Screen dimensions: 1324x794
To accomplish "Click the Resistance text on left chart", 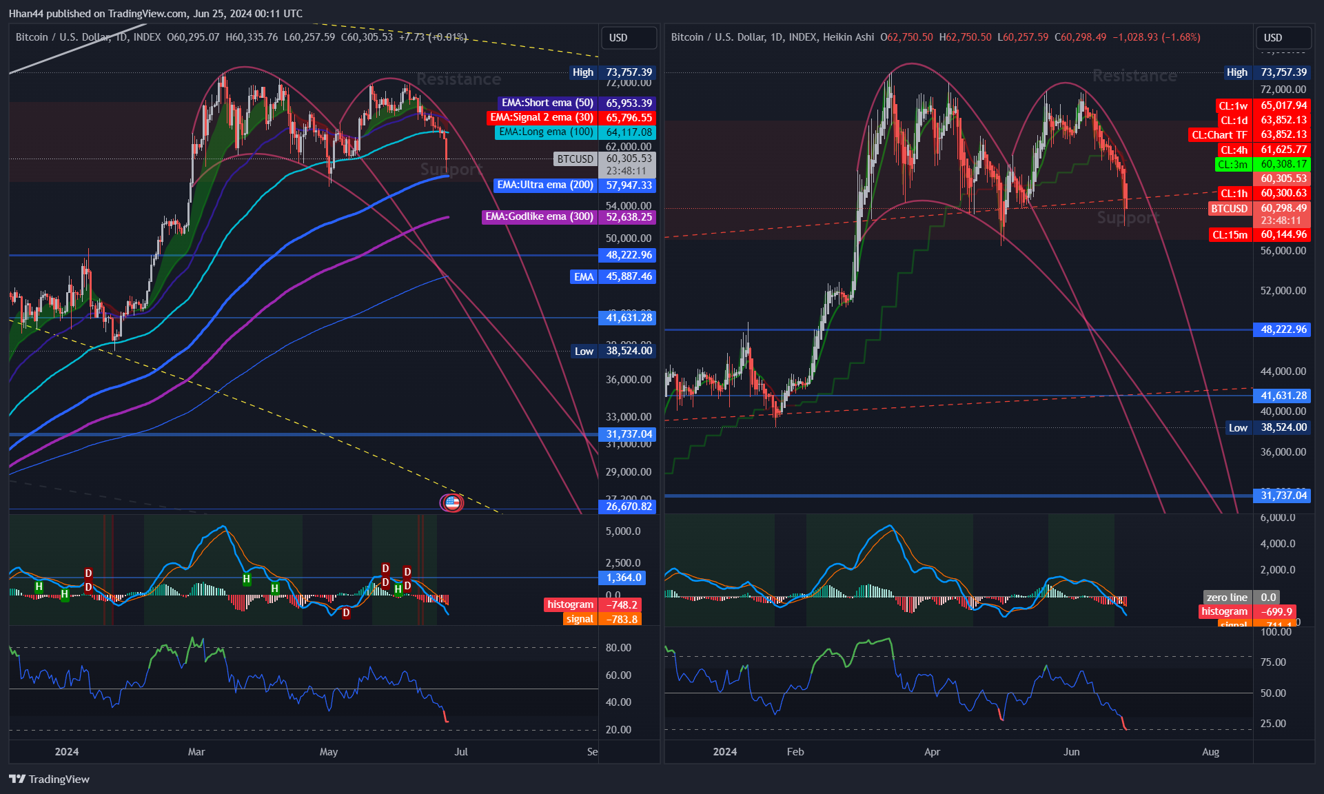I will point(458,79).
